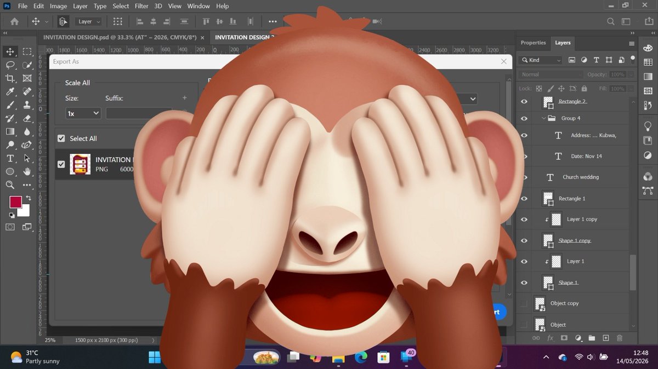658x369 pixels.
Task: Open the Image menu
Action: point(58,6)
